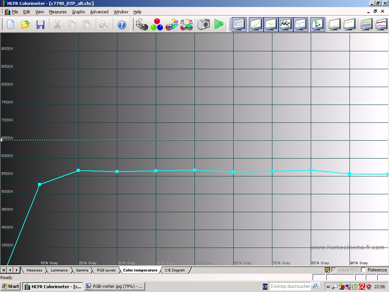Screen dimensions: 389x292
Task: Open the Graphs menu
Action: (78, 12)
